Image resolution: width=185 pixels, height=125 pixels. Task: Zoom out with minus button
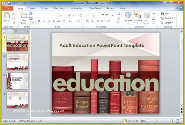[148, 121]
